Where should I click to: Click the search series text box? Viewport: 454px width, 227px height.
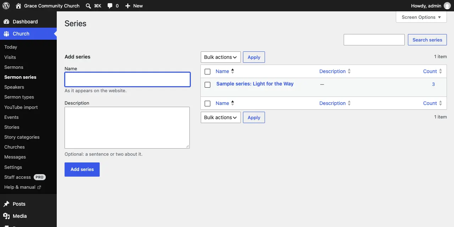click(374, 40)
